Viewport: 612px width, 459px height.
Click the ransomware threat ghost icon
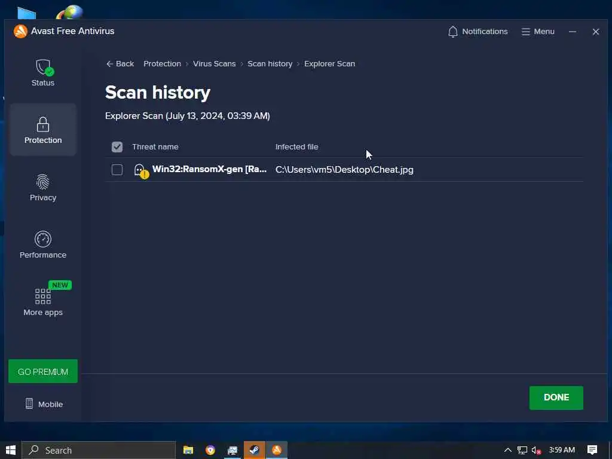(x=140, y=170)
